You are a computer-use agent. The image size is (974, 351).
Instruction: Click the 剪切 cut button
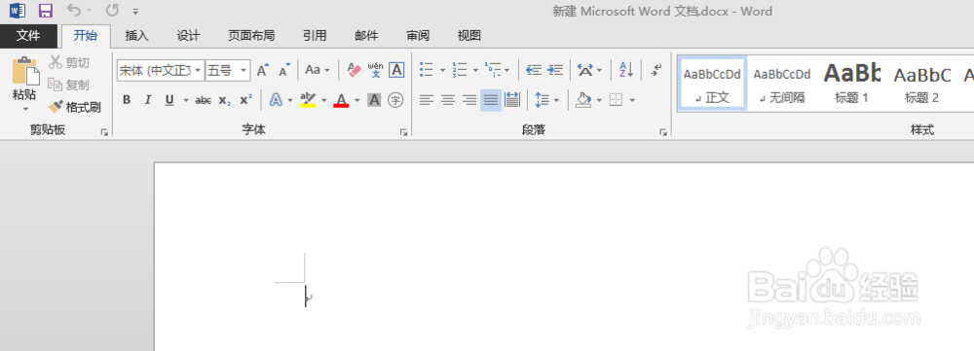coord(69,62)
